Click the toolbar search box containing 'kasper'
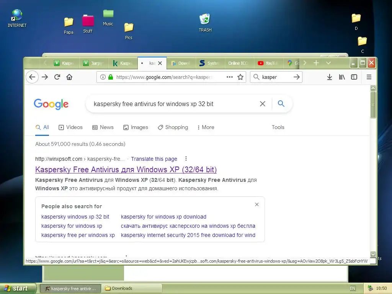 [x=276, y=77]
